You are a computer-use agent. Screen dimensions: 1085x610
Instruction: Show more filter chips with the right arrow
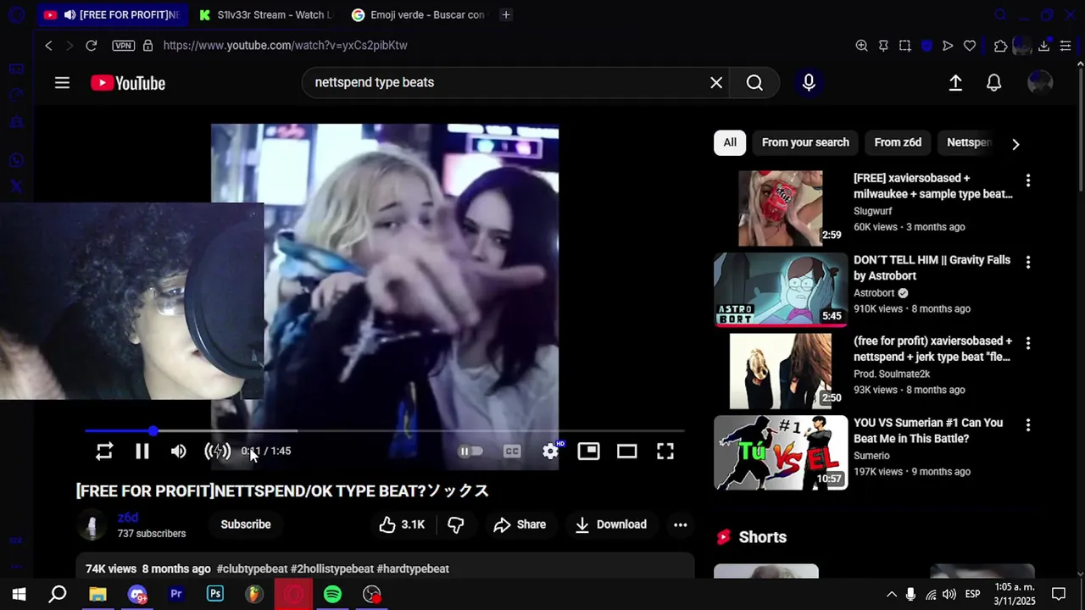(x=1015, y=144)
